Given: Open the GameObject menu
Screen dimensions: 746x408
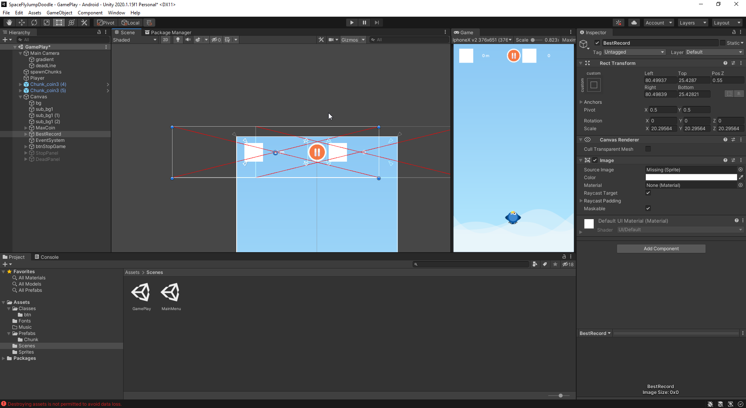Looking at the screenshot, I should [x=59, y=13].
